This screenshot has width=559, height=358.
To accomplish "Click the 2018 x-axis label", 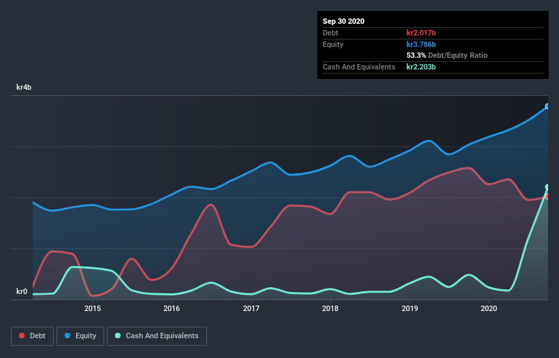I will coord(330,308).
